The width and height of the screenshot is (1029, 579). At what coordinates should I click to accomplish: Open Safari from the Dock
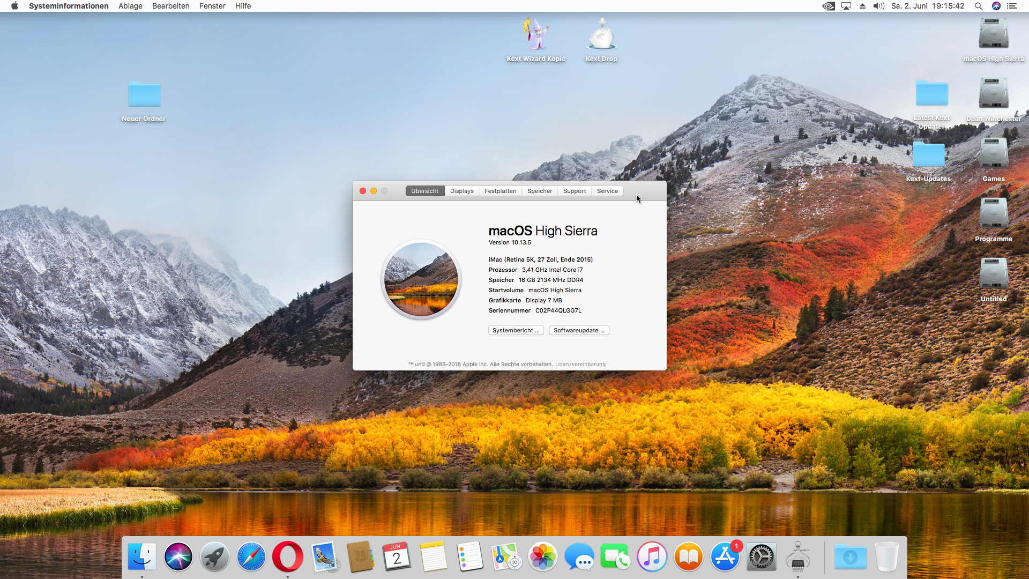[251, 556]
